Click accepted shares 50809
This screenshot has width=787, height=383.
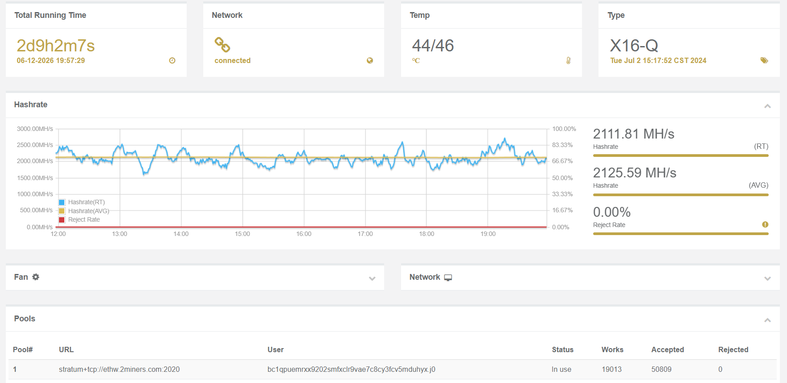(x=661, y=369)
